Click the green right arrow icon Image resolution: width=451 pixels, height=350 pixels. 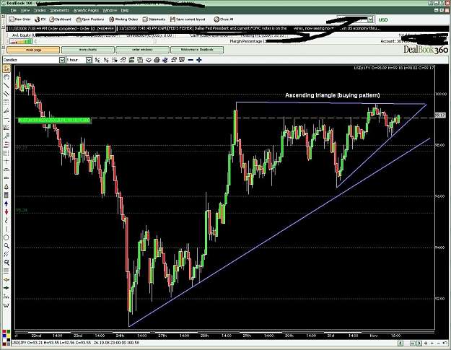pos(6,288)
